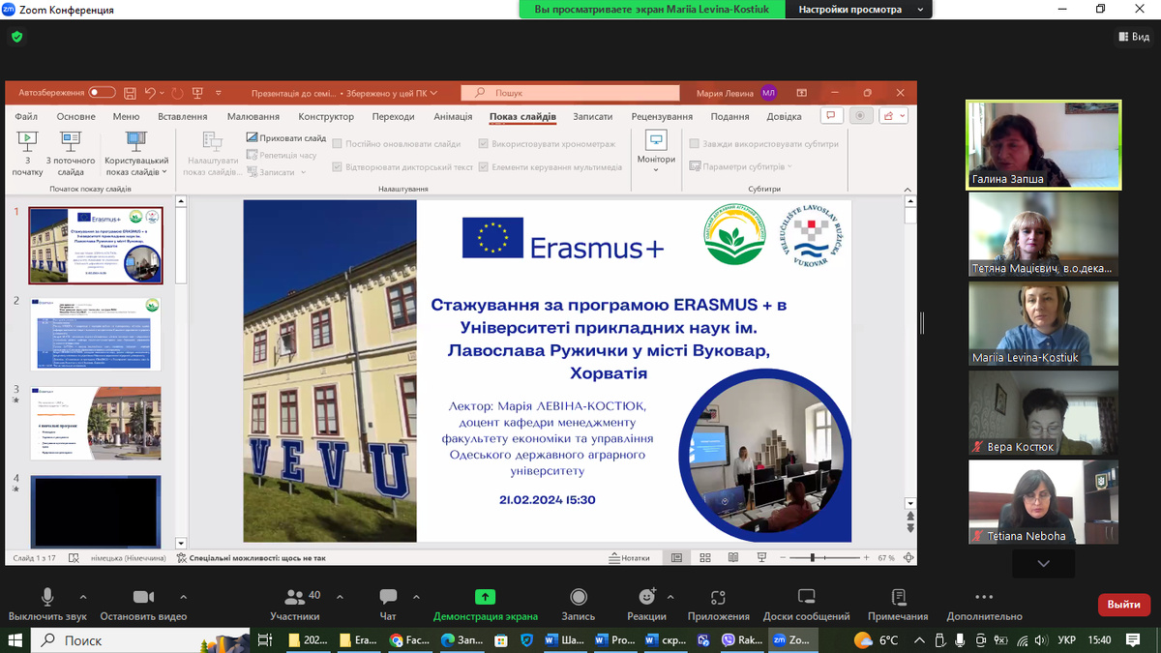
Task: Click zoom in plus on status bar
Action: coord(865,558)
